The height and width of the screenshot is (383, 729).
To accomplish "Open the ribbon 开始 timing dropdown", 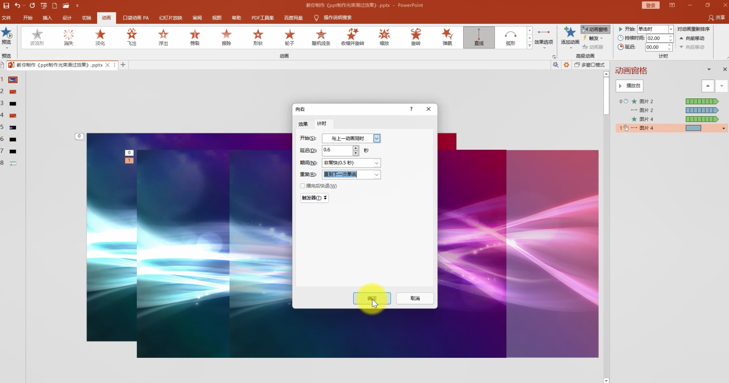I will click(671, 29).
